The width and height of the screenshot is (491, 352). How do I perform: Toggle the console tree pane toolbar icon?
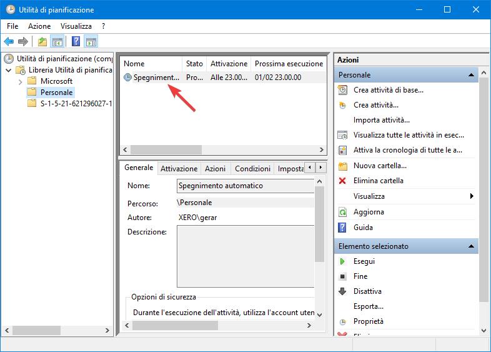click(x=57, y=41)
